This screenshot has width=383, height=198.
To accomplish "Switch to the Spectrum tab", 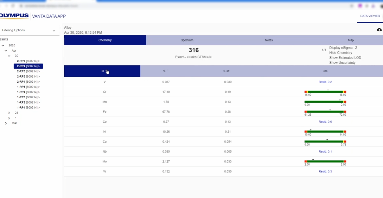I will click(187, 40).
